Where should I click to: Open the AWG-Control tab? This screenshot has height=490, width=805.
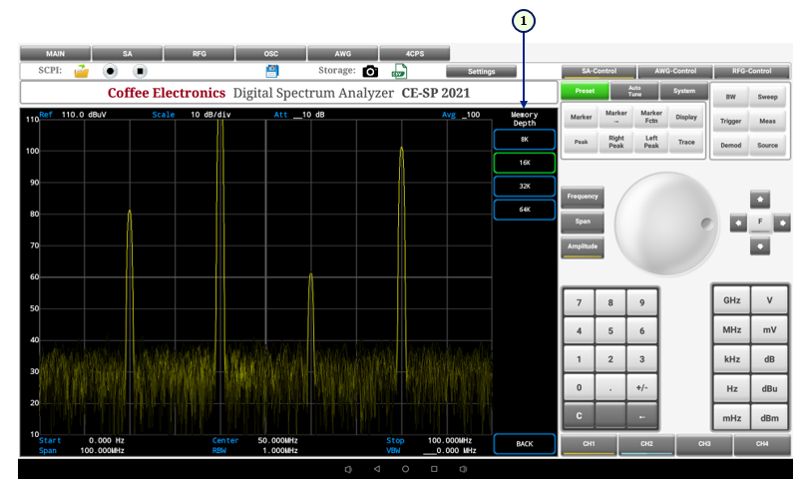click(x=674, y=71)
